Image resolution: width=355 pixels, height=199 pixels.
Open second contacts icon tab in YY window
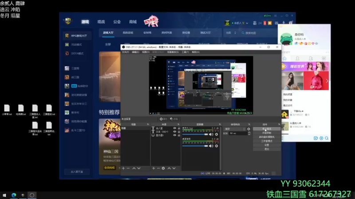(x=311, y=58)
